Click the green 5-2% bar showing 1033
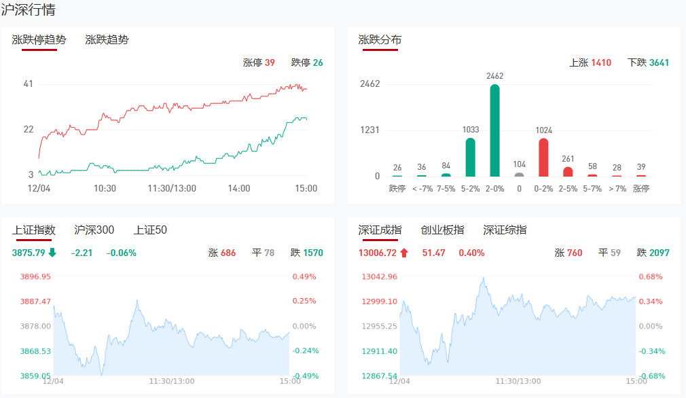The image size is (686, 398). [x=470, y=158]
